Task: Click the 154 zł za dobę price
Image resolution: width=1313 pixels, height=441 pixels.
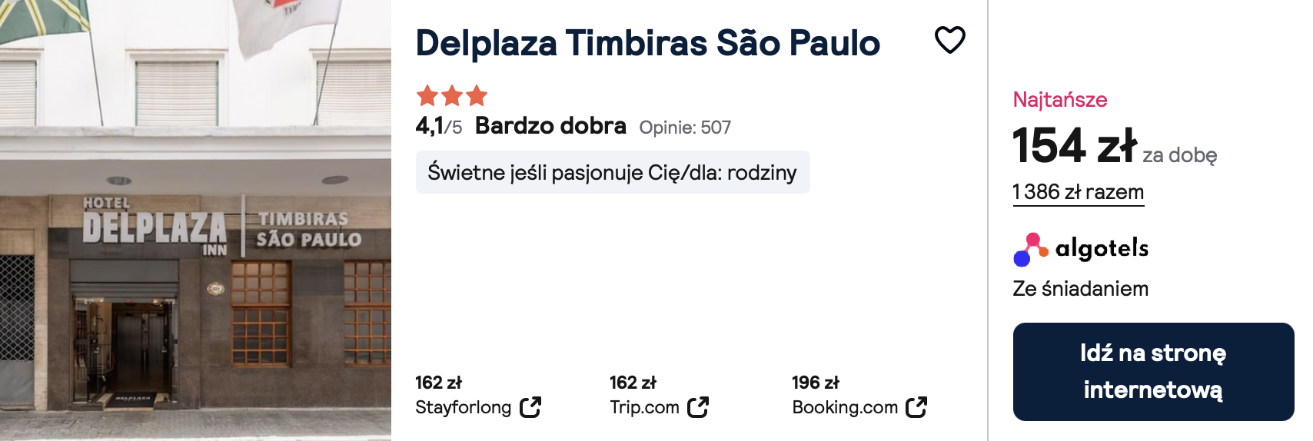Action: [x=1115, y=146]
